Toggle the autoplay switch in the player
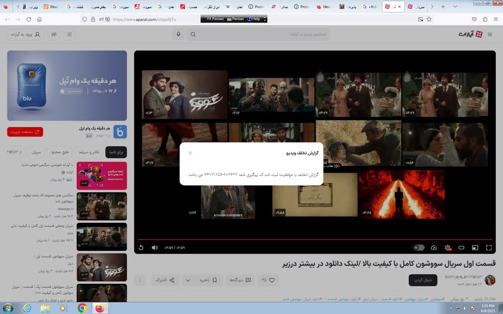503x314 pixels. 419,248
